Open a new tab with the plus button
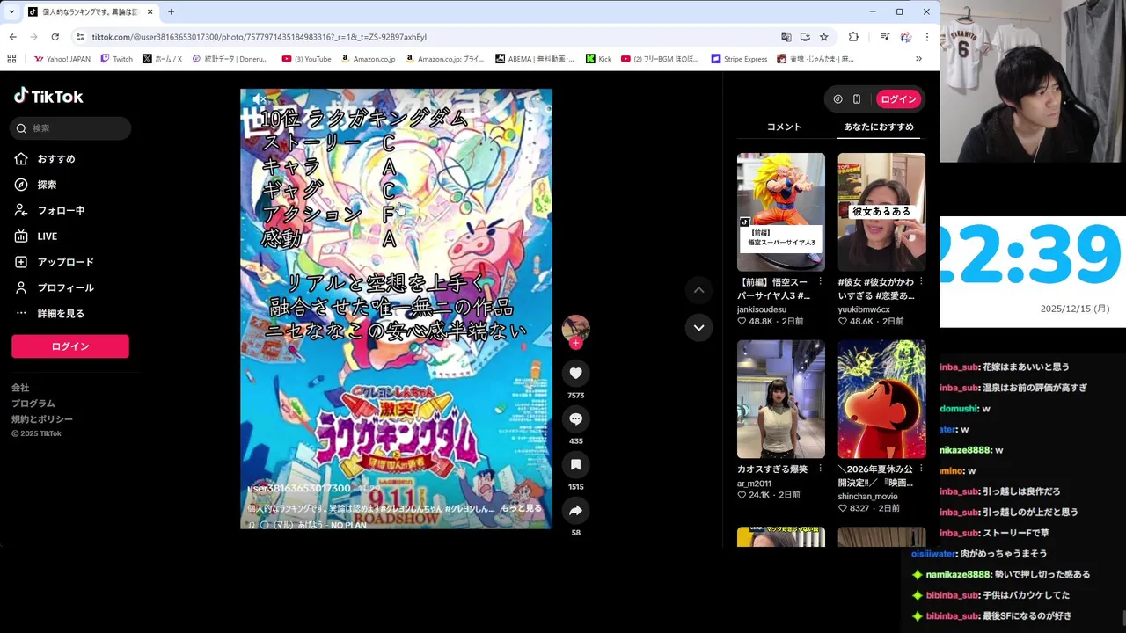Viewport: 1126px width, 633px height. pos(171,12)
